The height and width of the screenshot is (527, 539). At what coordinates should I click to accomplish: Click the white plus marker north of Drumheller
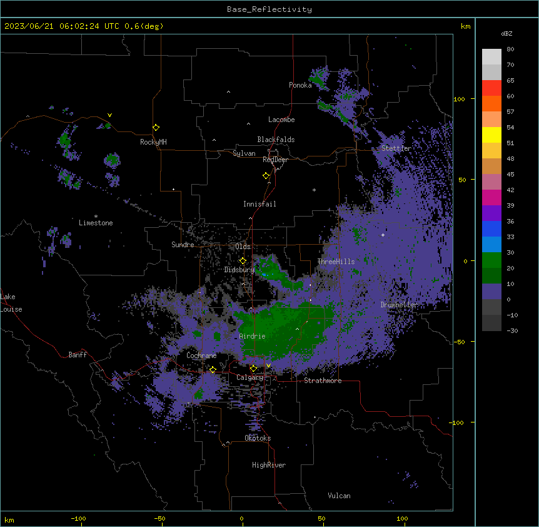pyautogui.click(x=383, y=235)
